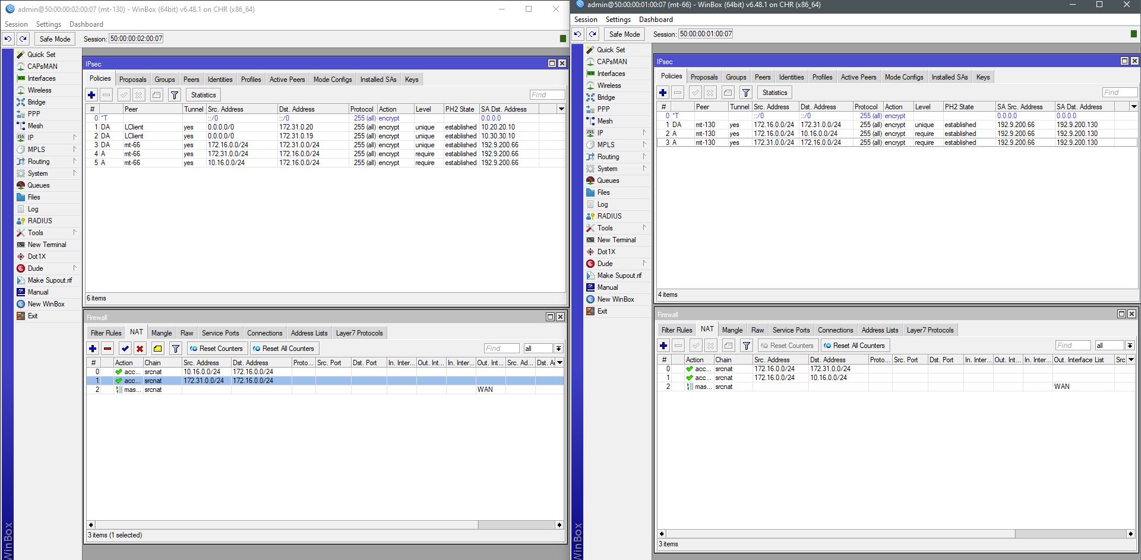Screen dimensions: 1141x560
Task: Remove IPsec policy in mt-130 window
Action: 106,95
